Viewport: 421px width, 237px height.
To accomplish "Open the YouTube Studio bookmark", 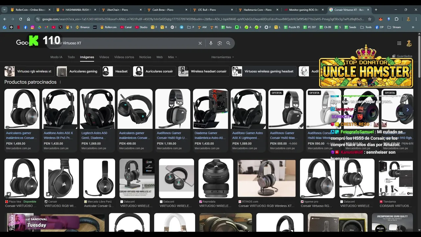I will point(141,27).
